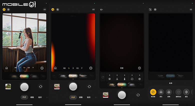The height and width of the screenshot is (106, 195).
Task: Switch to 錄影 mode on the first screen
Action: point(32,97)
